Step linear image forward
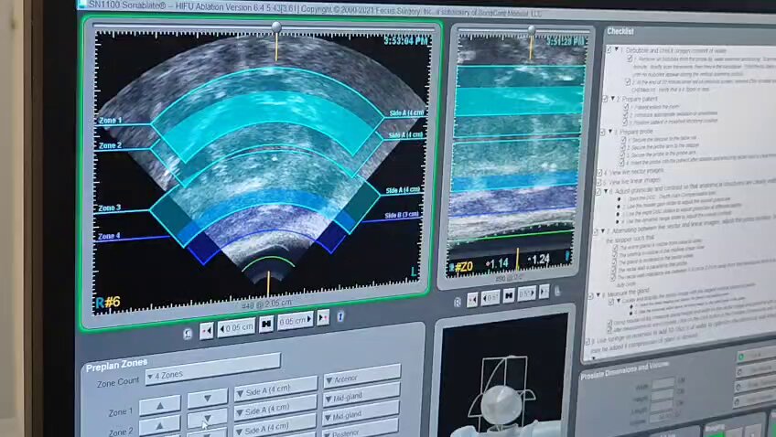Image resolution: width=776 pixels, height=437 pixels. coord(526,293)
